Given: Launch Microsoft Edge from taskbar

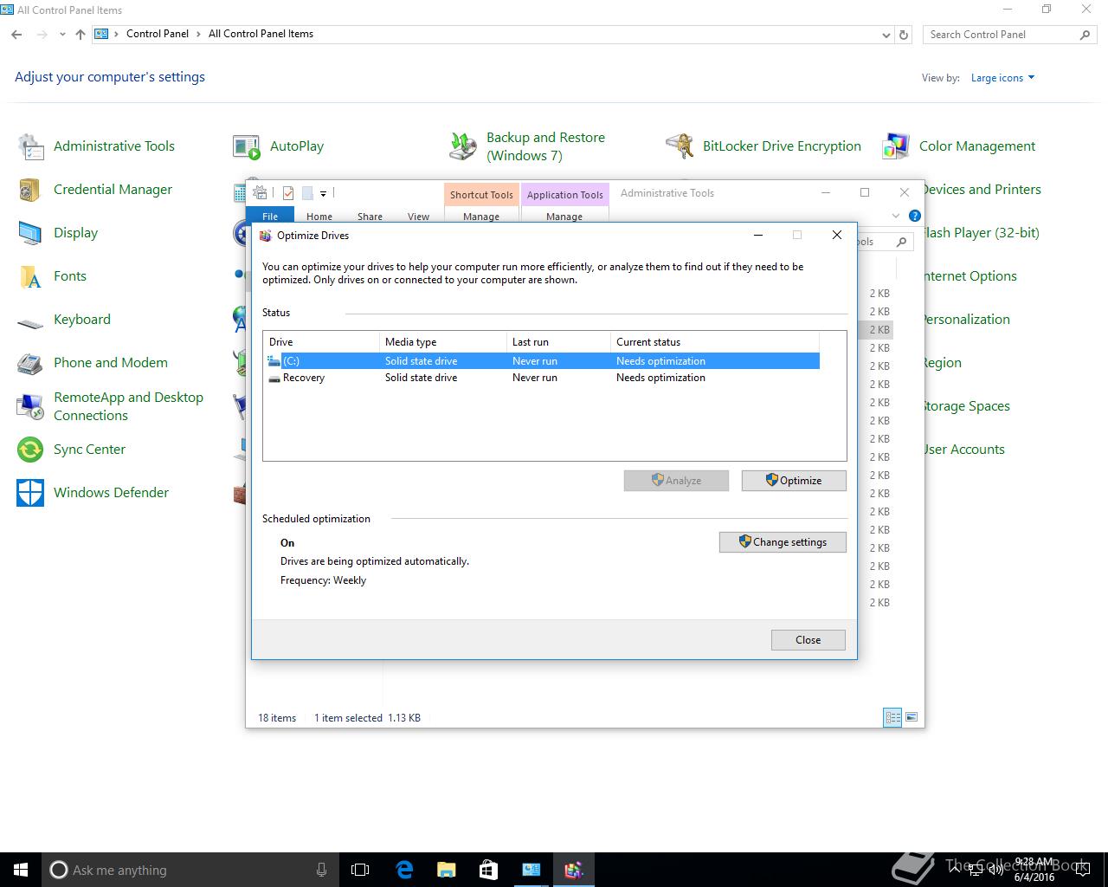Looking at the screenshot, I should click(403, 870).
